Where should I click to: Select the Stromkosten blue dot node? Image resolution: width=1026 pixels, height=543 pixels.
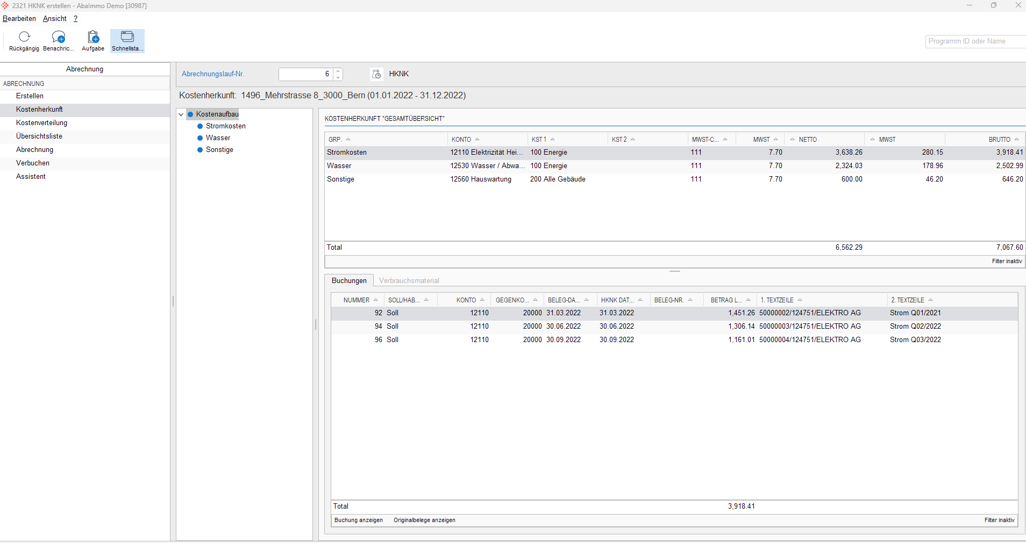[x=200, y=126]
